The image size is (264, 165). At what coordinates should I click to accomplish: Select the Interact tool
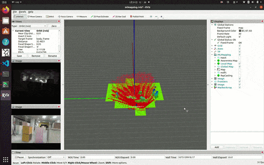click(x=20, y=16)
